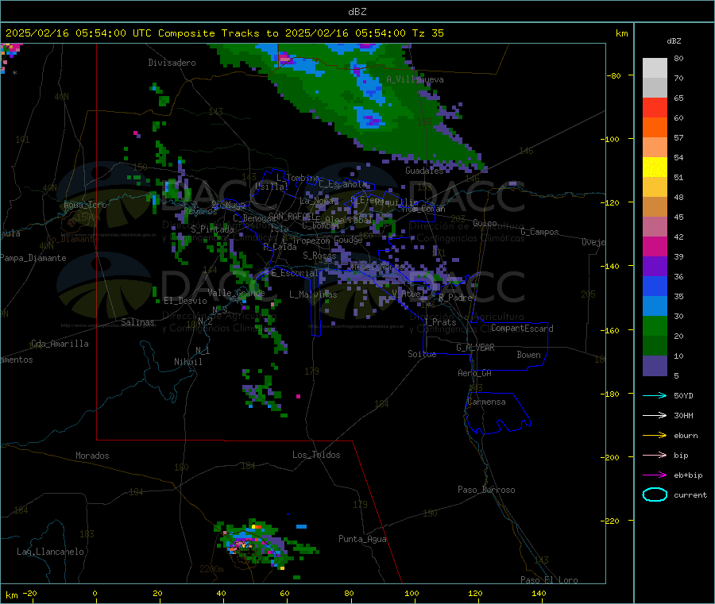The width and height of the screenshot is (715, 604).
Task: Click the Paso_Barroso map label
Action: click(x=486, y=491)
